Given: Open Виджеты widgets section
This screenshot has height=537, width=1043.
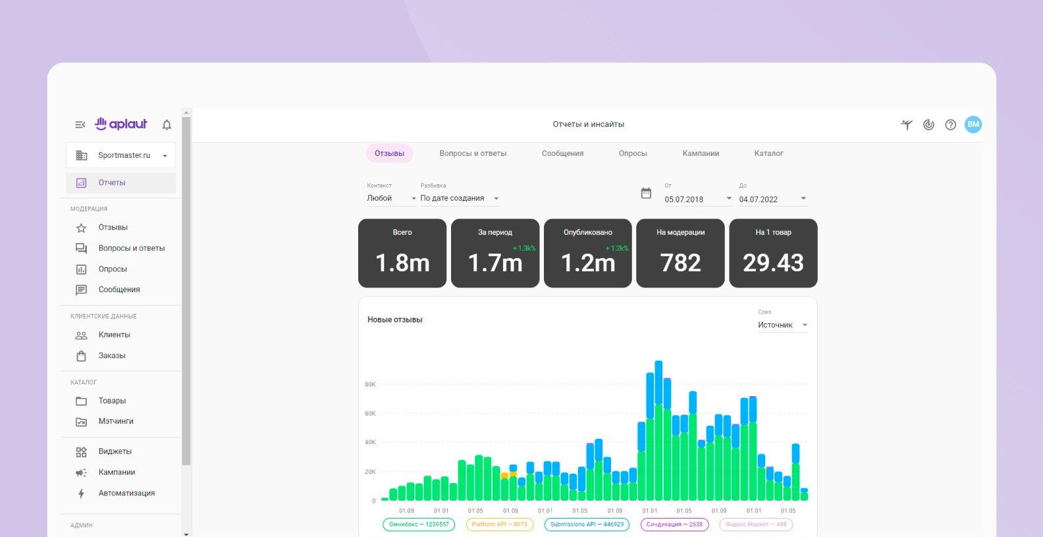Looking at the screenshot, I should pyautogui.click(x=115, y=451).
